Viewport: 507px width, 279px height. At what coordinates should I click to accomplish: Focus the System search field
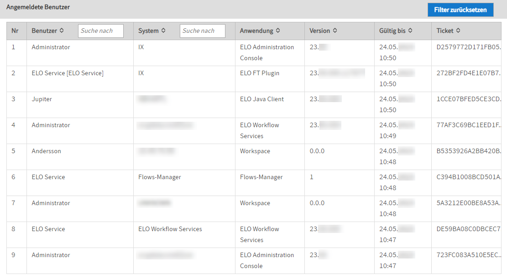[x=203, y=31]
